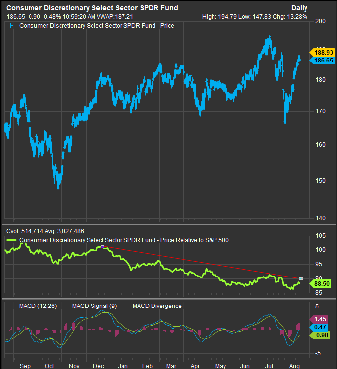Click the 'Jul' month label on time axis
The width and height of the screenshot is (337, 369).
point(269,366)
